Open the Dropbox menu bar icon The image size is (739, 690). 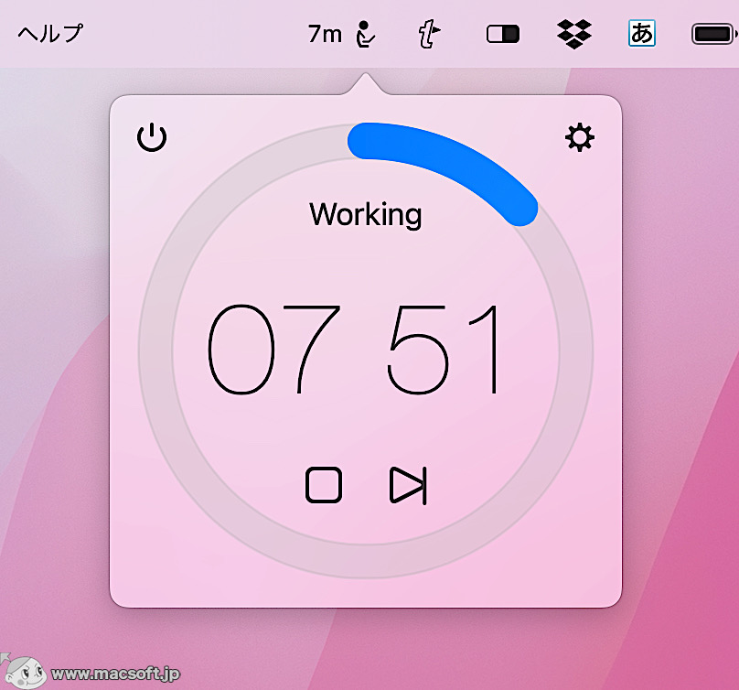pos(574,34)
